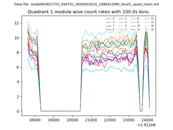Click the data file path text
The height and width of the screenshot is (130, 173).
[x=86, y=4]
